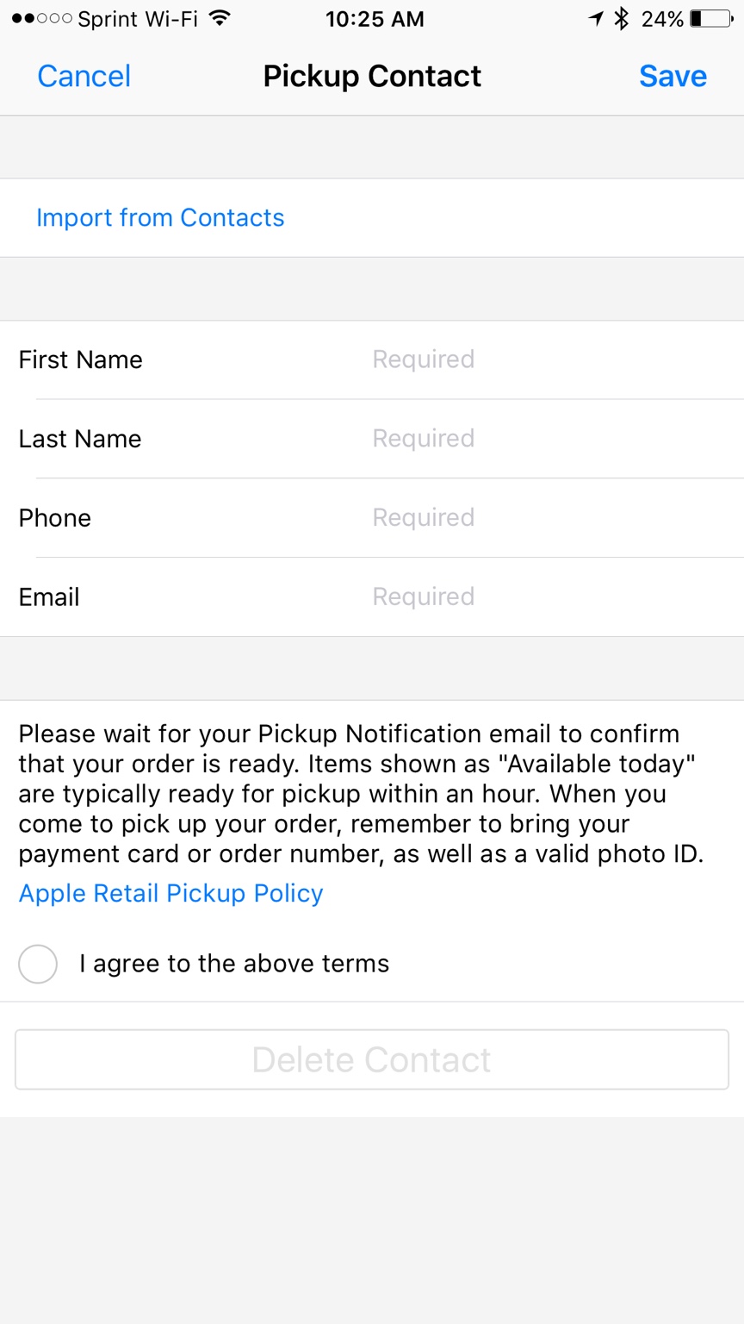Focus the Email field

(x=551, y=597)
